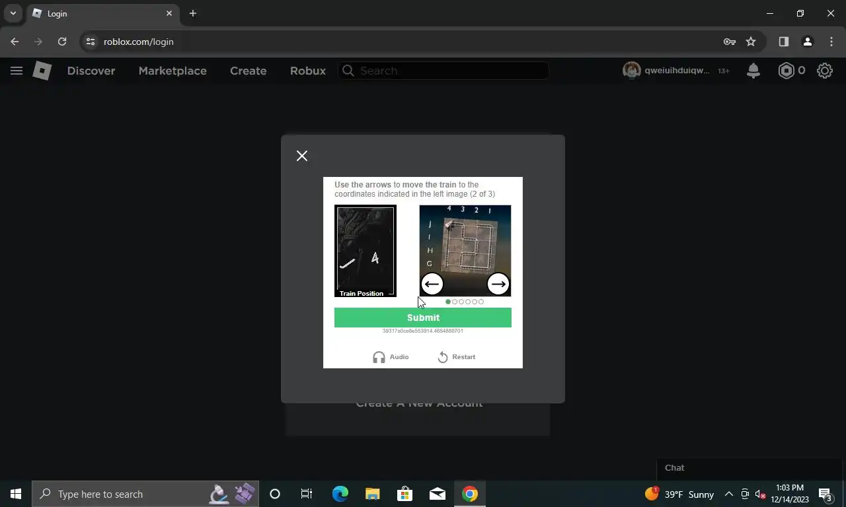Select the last puzzle position dot
This screenshot has height=507, width=846.
[481, 302]
